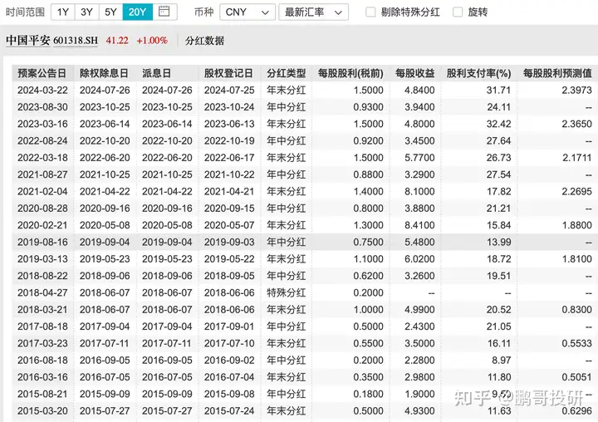
Task: Select the 1Y time range
Action: pyautogui.click(x=63, y=12)
